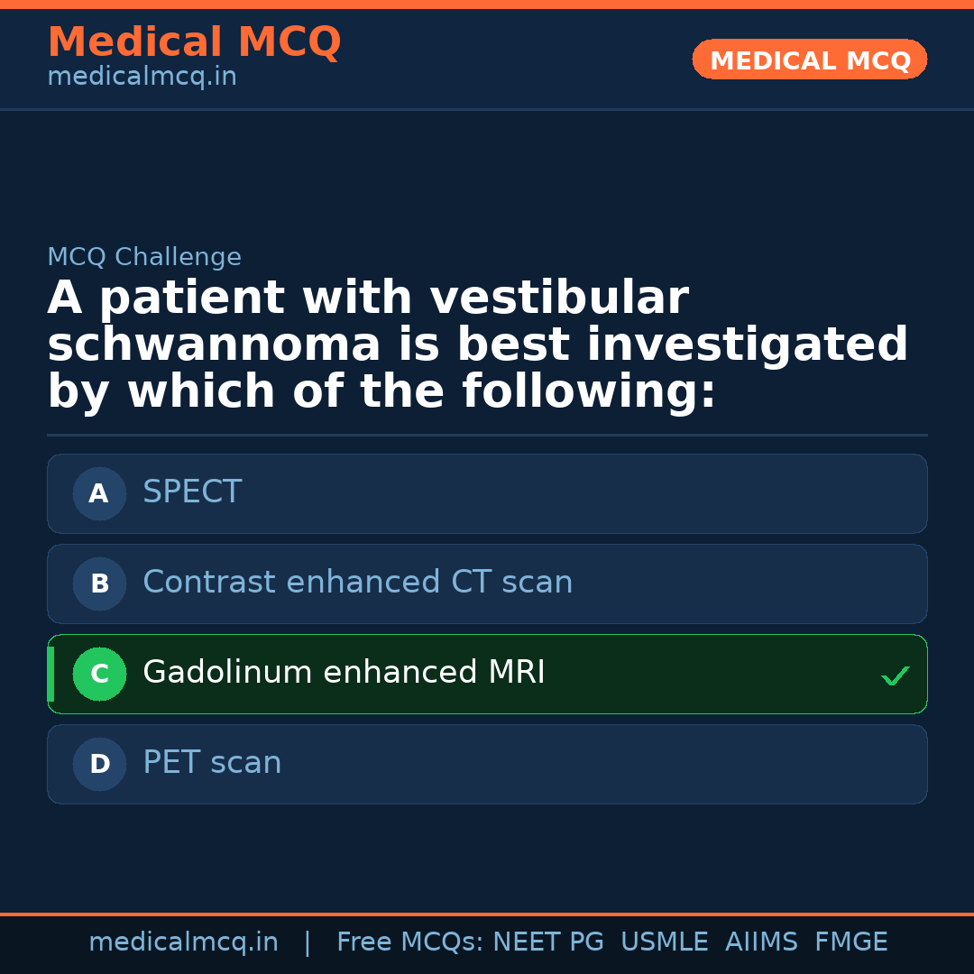
Task: Open the Medical MCQ header title
Action: click(x=194, y=42)
